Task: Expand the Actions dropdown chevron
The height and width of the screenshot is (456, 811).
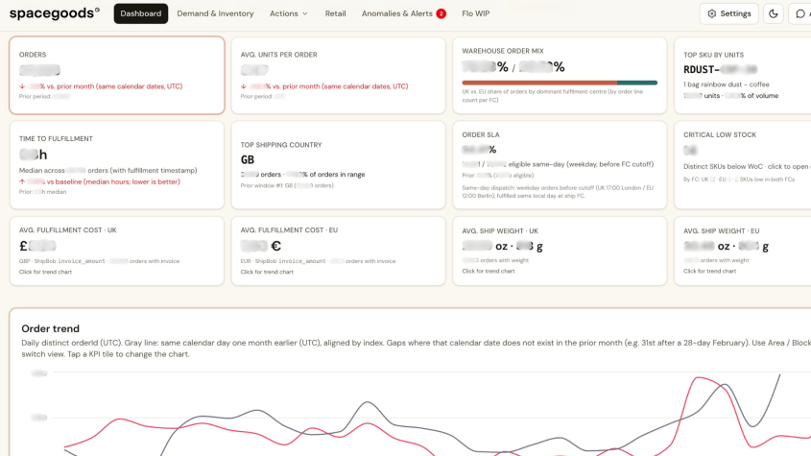Action: coord(305,14)
